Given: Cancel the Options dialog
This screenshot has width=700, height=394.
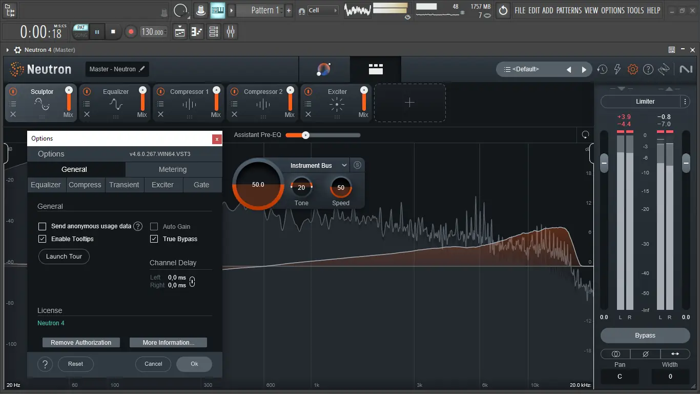Looking at the screenshot, I should [153, 364].
